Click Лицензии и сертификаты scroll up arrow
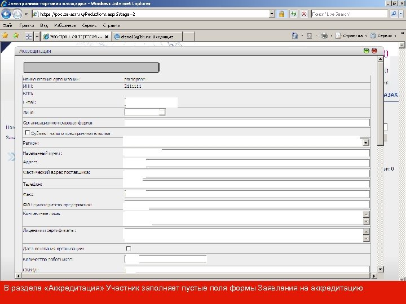Screen dimensions: 406x304 [x=366, y=231]
